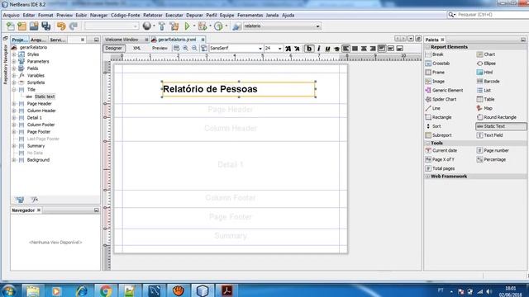Click the Undo toolbar icon
529x297 pixels.
coord(61,26)
